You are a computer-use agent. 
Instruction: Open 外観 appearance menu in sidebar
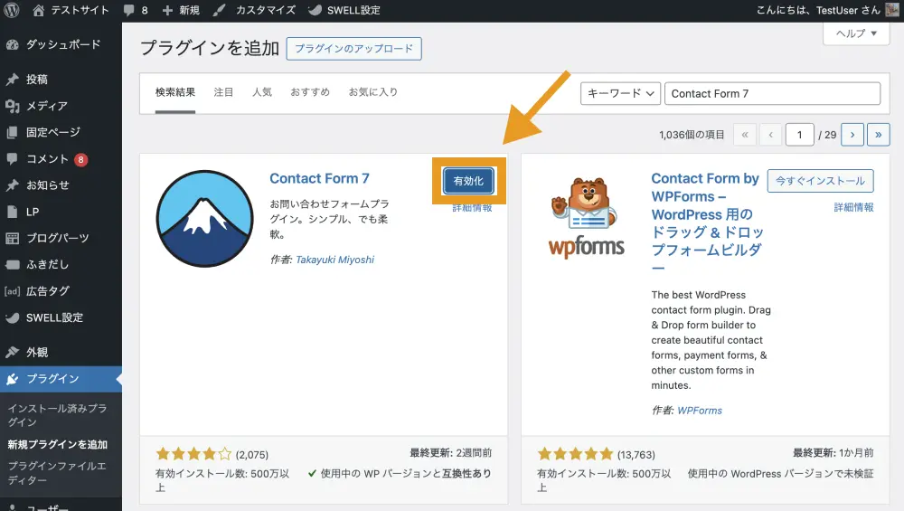click(37, 352)
